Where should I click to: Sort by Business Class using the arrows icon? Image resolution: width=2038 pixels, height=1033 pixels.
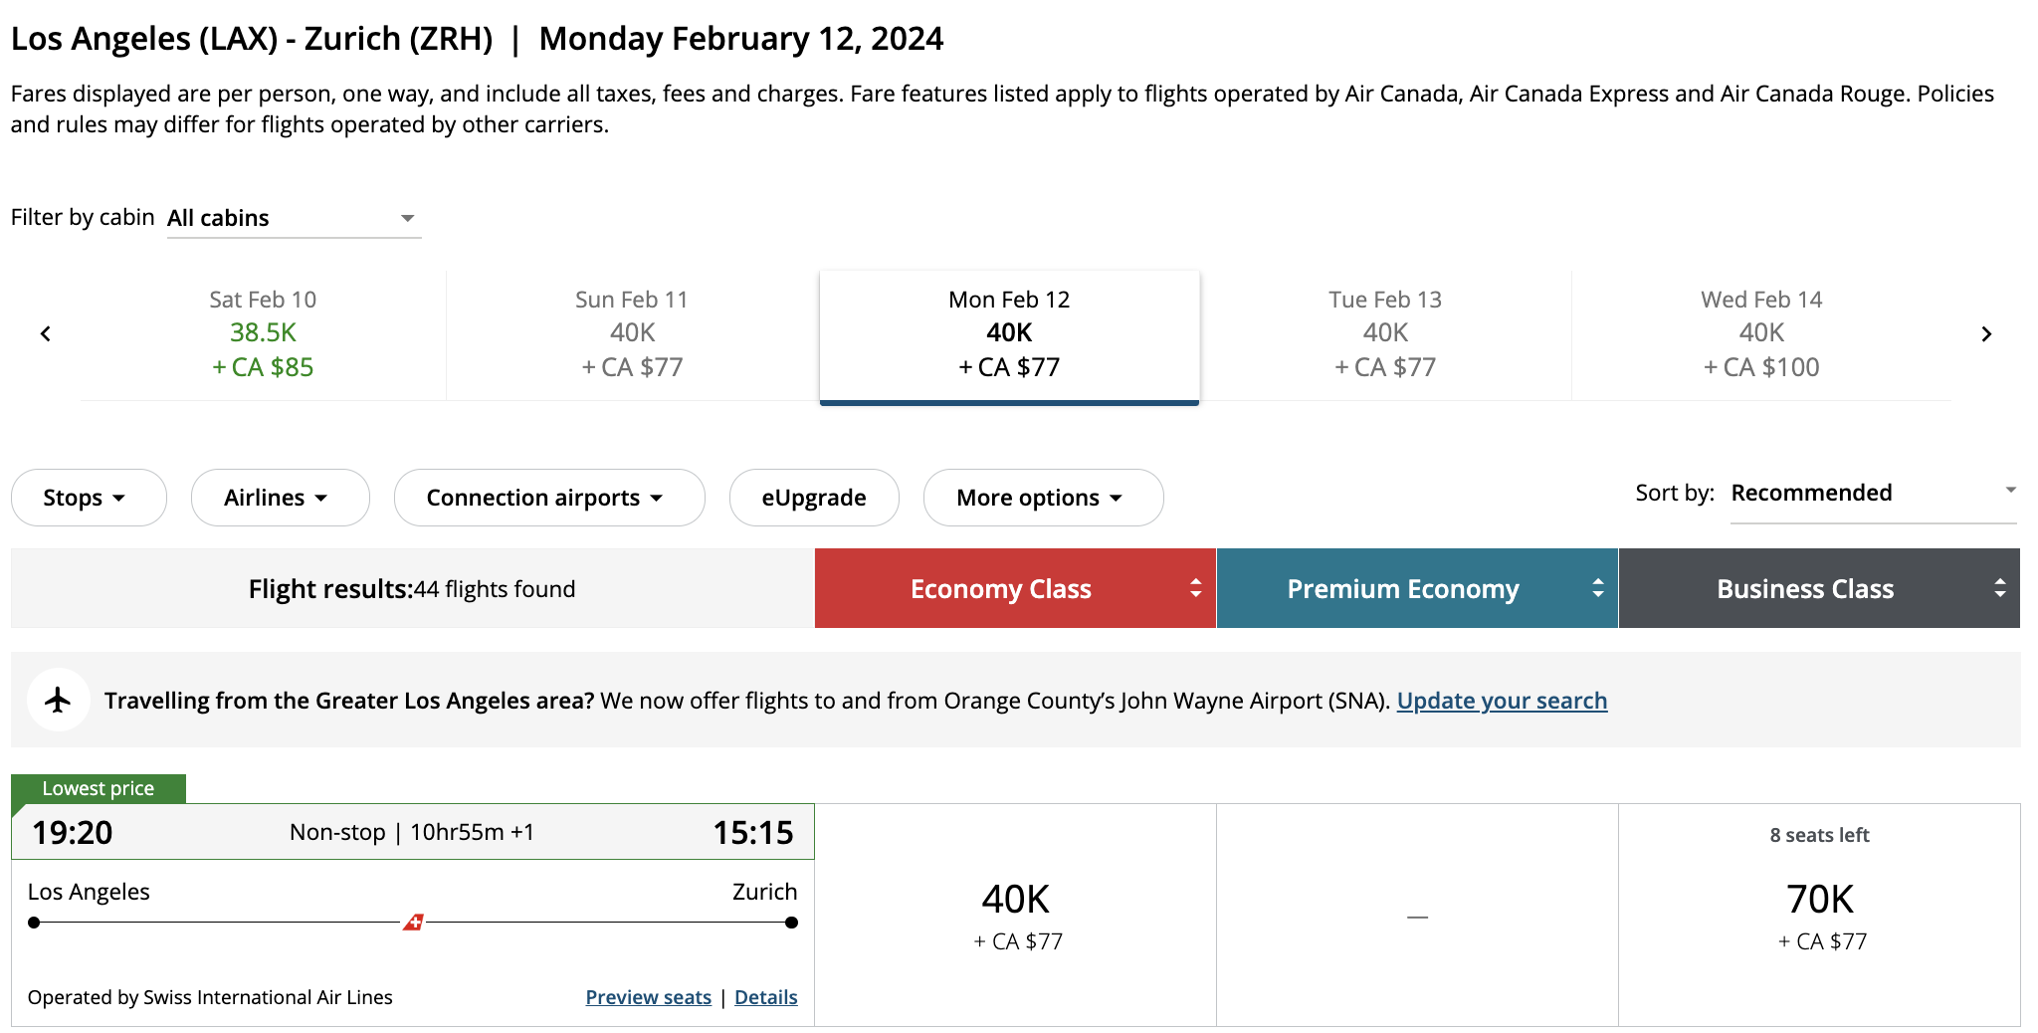click(1999, 588)
